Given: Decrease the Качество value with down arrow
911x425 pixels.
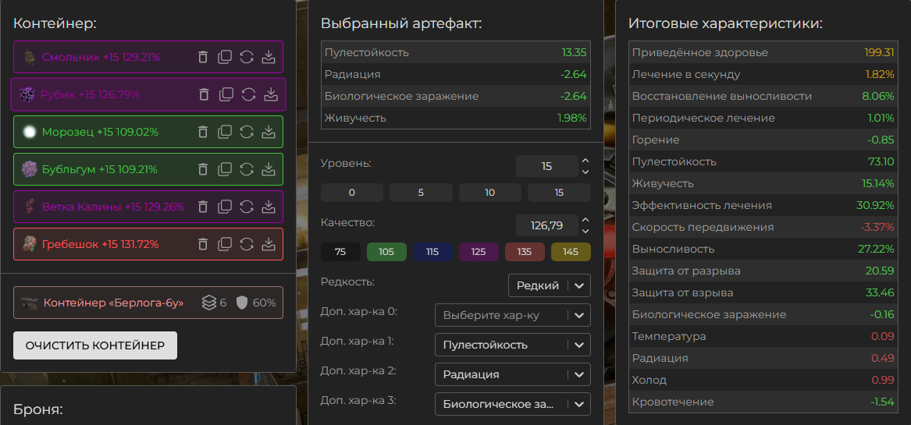Looking at the screenshot, I should (x=585, y=231).
